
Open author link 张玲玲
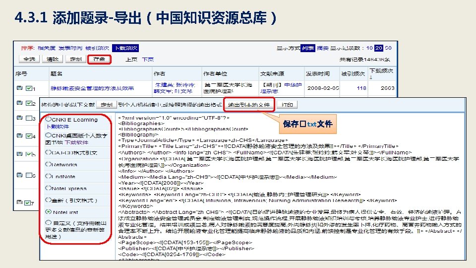tap(185, 85)
